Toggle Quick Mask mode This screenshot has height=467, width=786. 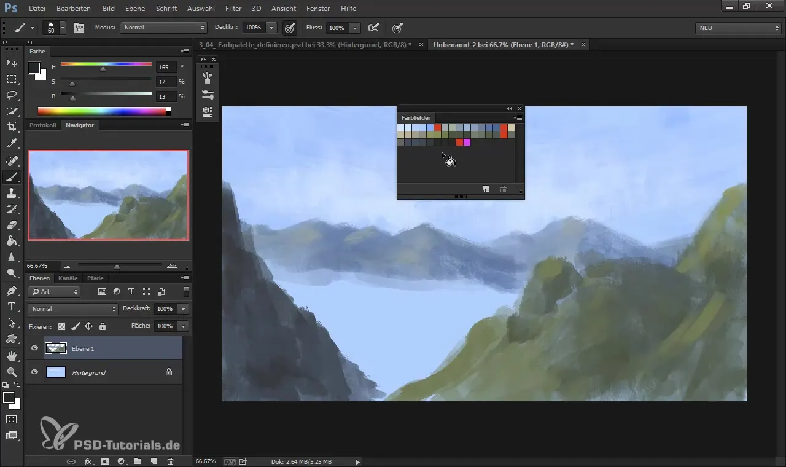coord(12,419)
